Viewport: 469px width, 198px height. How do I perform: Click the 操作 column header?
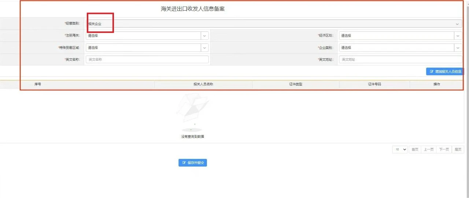click(x=436, y=84)
